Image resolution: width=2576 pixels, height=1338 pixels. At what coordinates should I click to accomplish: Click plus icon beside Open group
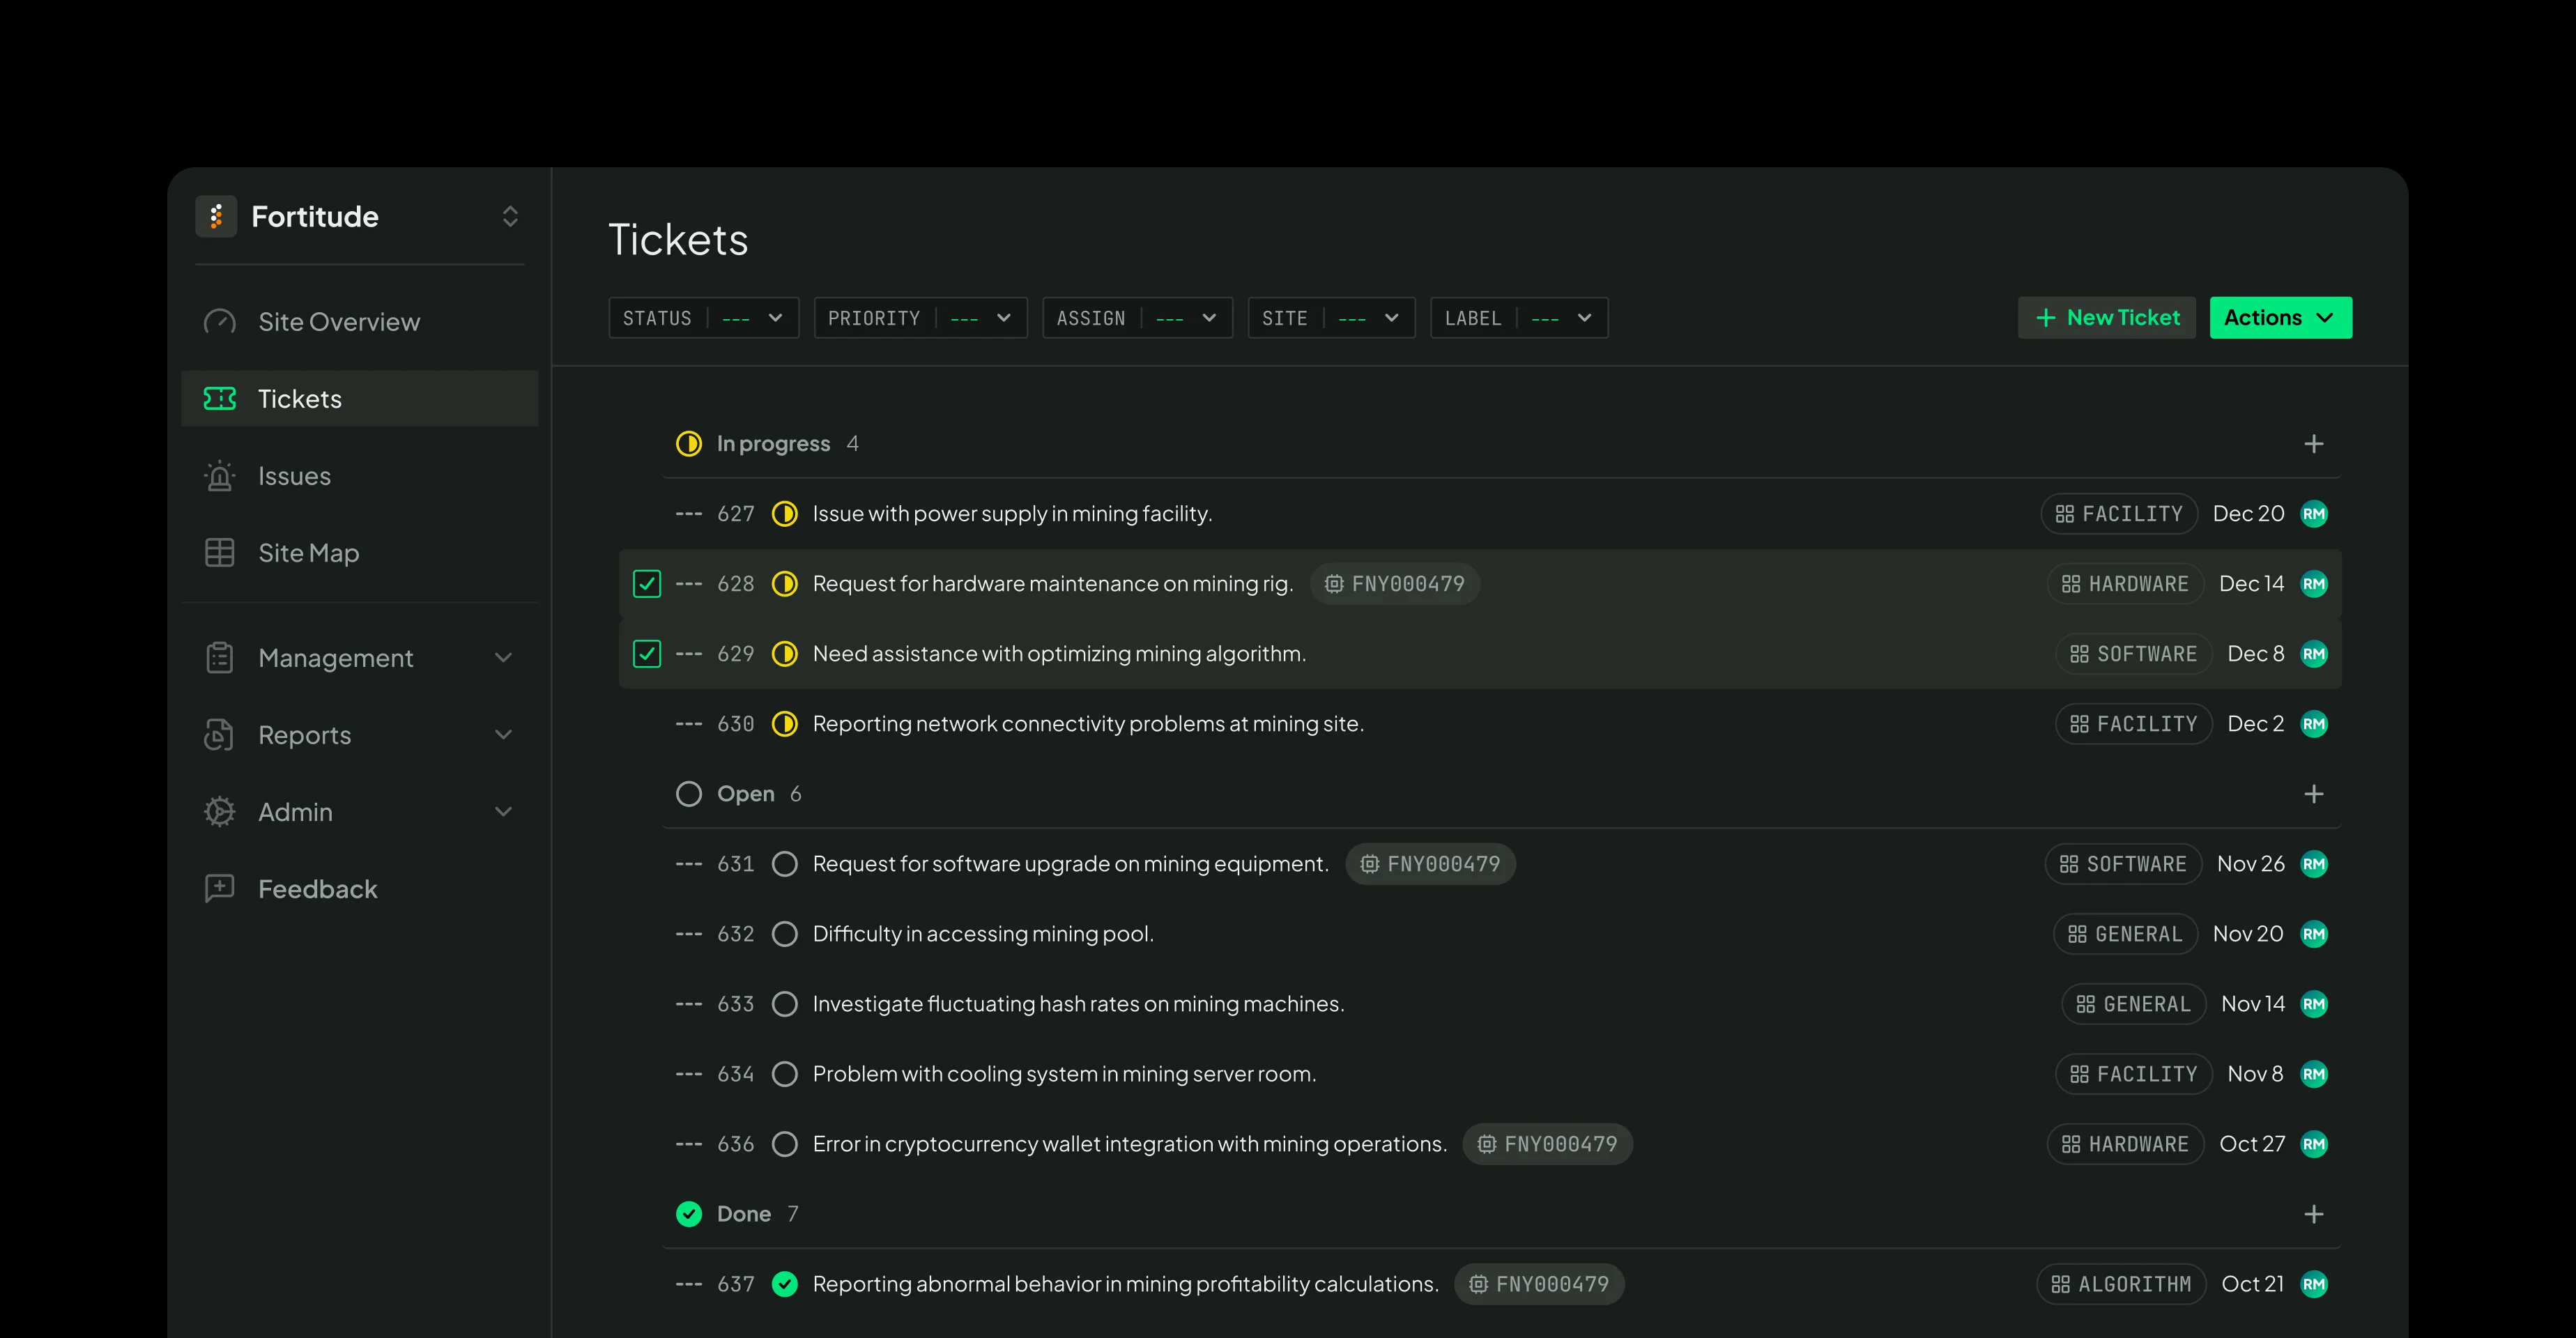pyautogui.click(x=2313, y=794)
